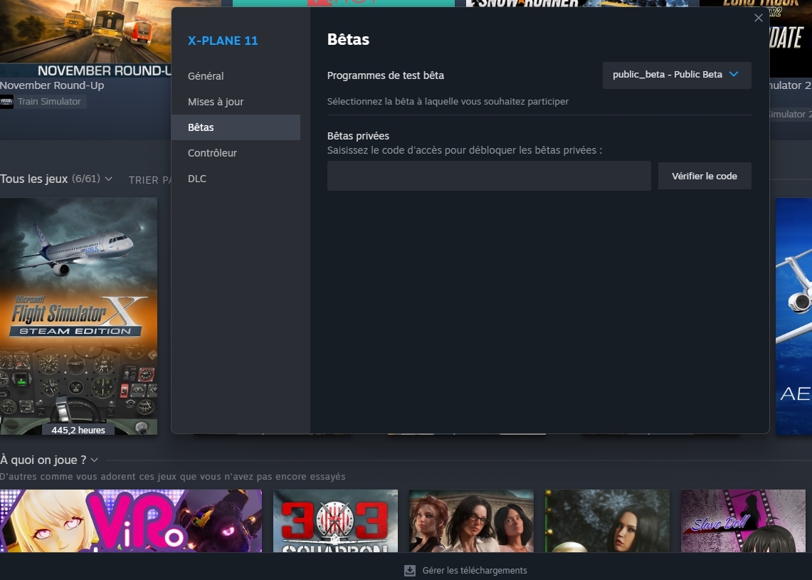Open the Contrôleur settings section
Viewport: 812px width, 580px height.
point(212,153)
